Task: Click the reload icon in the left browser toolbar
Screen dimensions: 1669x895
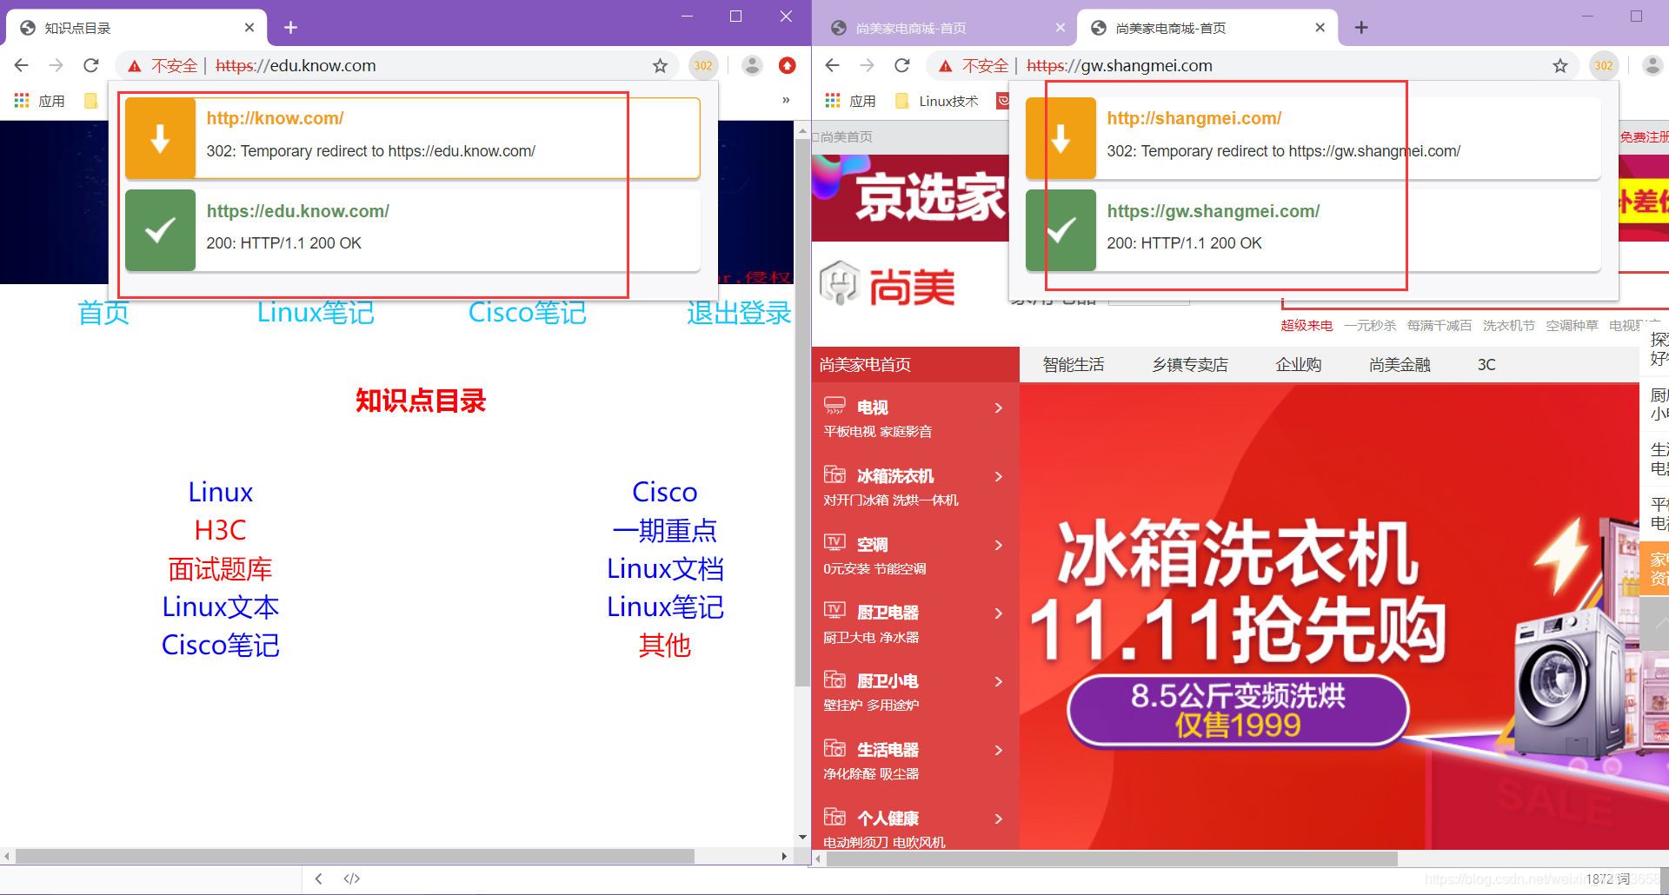Action: pyautogui.click(x=90, y=65)
